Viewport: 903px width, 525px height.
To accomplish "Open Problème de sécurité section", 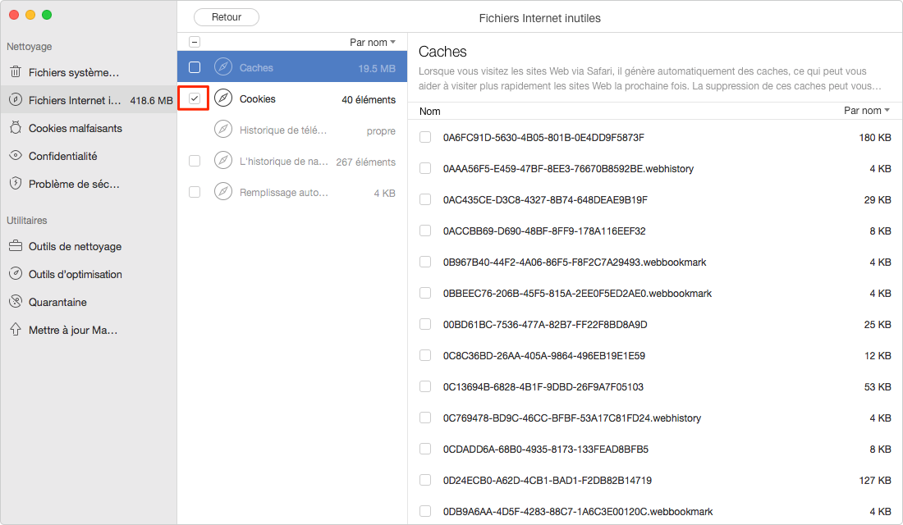I will pos(89,184).
